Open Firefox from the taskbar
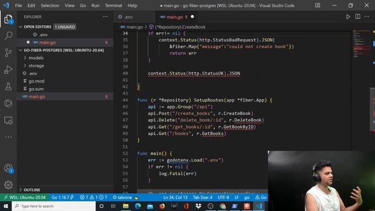The image size is (375, 211). tap(162, 206)
